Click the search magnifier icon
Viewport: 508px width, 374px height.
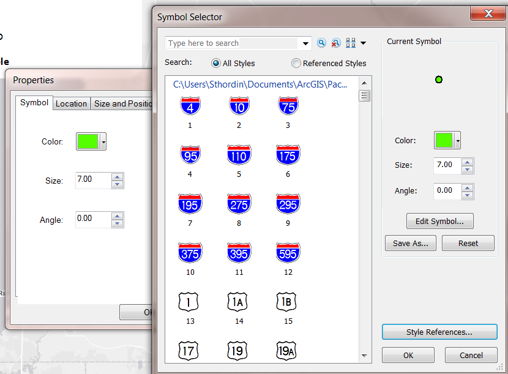(x=321, y=43)
